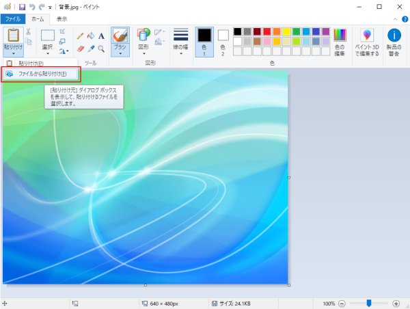Viewport: 410px width, 309px height.
Task: Click zoom in plus button
Action: 396,304
